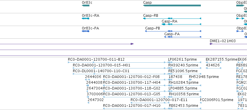The height and width of the screenshot is (110, 247).
Task: Click the FGC006F01.5prime arrowhead
Action: (201, 103)
